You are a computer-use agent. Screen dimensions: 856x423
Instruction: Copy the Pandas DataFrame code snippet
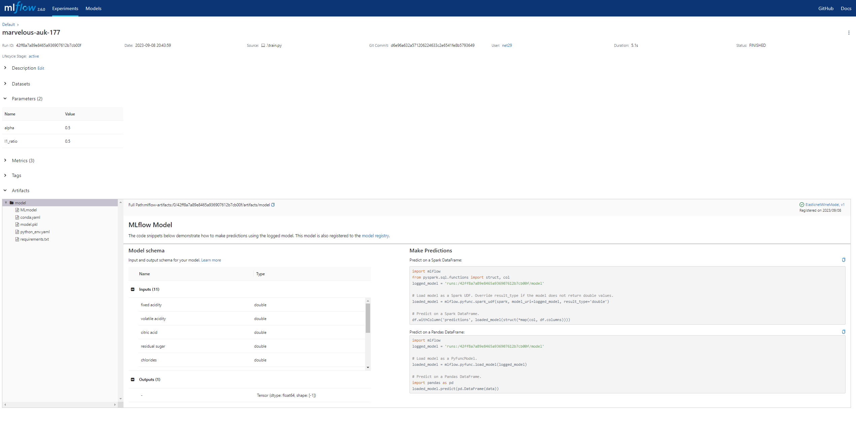pos(843,332)
